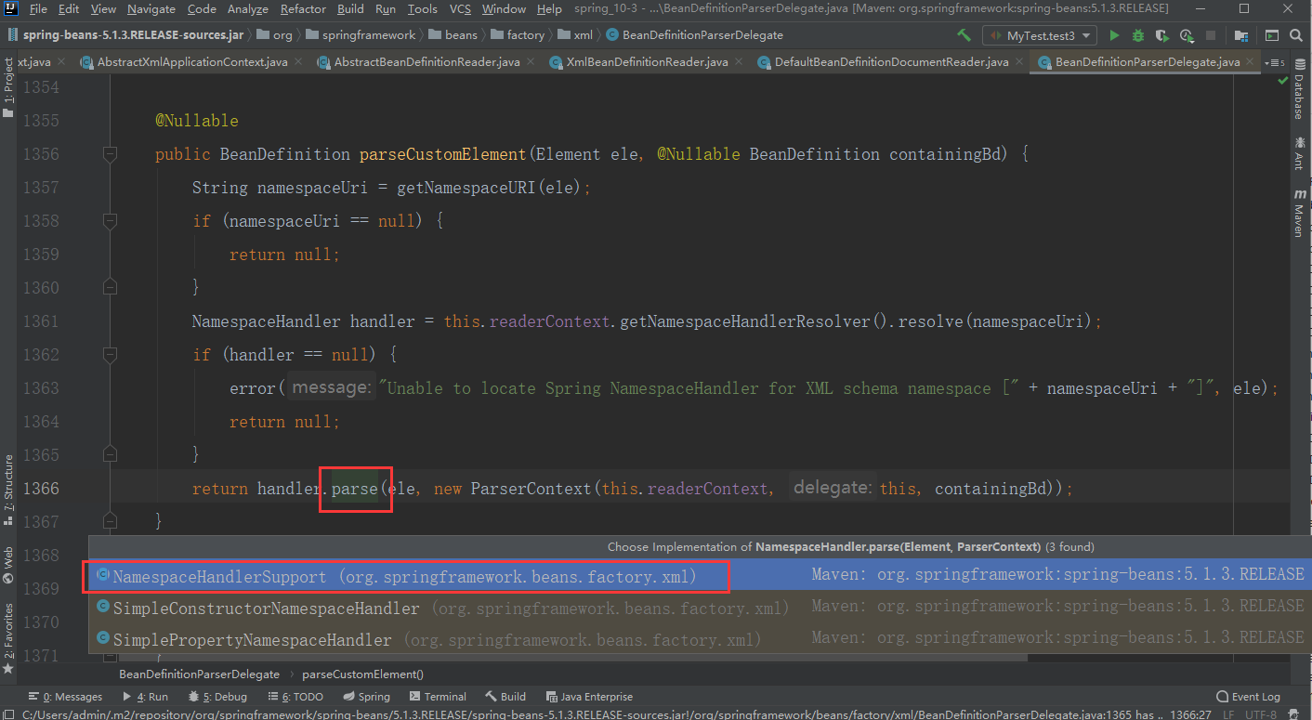Screen dimensions: 1312x720
Task: Collapse the if block at line 1358
Action: click(x=110, y=221)
